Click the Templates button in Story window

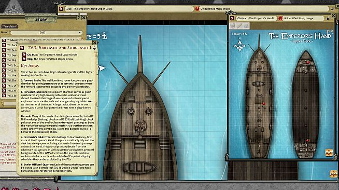click(x=9, y=26)
